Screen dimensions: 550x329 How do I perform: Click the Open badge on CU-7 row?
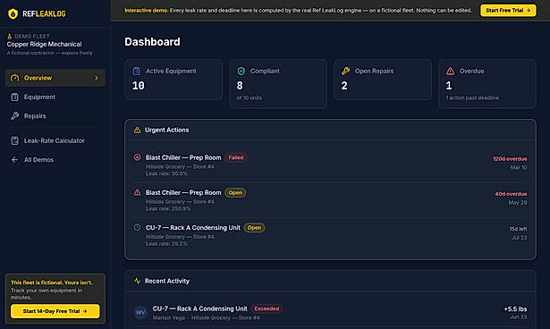coord(254,228)
